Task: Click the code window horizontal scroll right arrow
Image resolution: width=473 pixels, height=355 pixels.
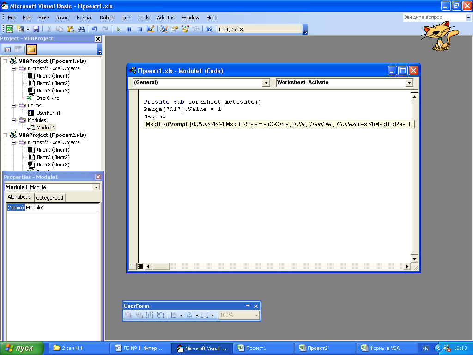Action: coord(407,266)
